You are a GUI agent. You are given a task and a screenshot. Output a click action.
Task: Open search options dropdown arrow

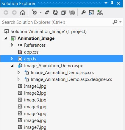coord(121,22)
